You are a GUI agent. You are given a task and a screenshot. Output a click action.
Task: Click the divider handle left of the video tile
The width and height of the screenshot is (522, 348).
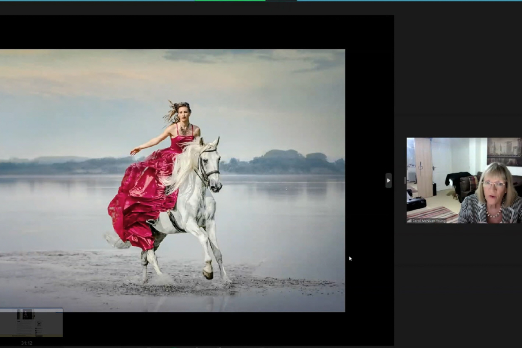tap(405, 180)
